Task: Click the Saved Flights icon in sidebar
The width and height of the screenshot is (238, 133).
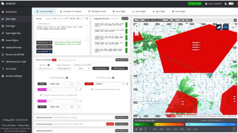Action: click(3, 40)
